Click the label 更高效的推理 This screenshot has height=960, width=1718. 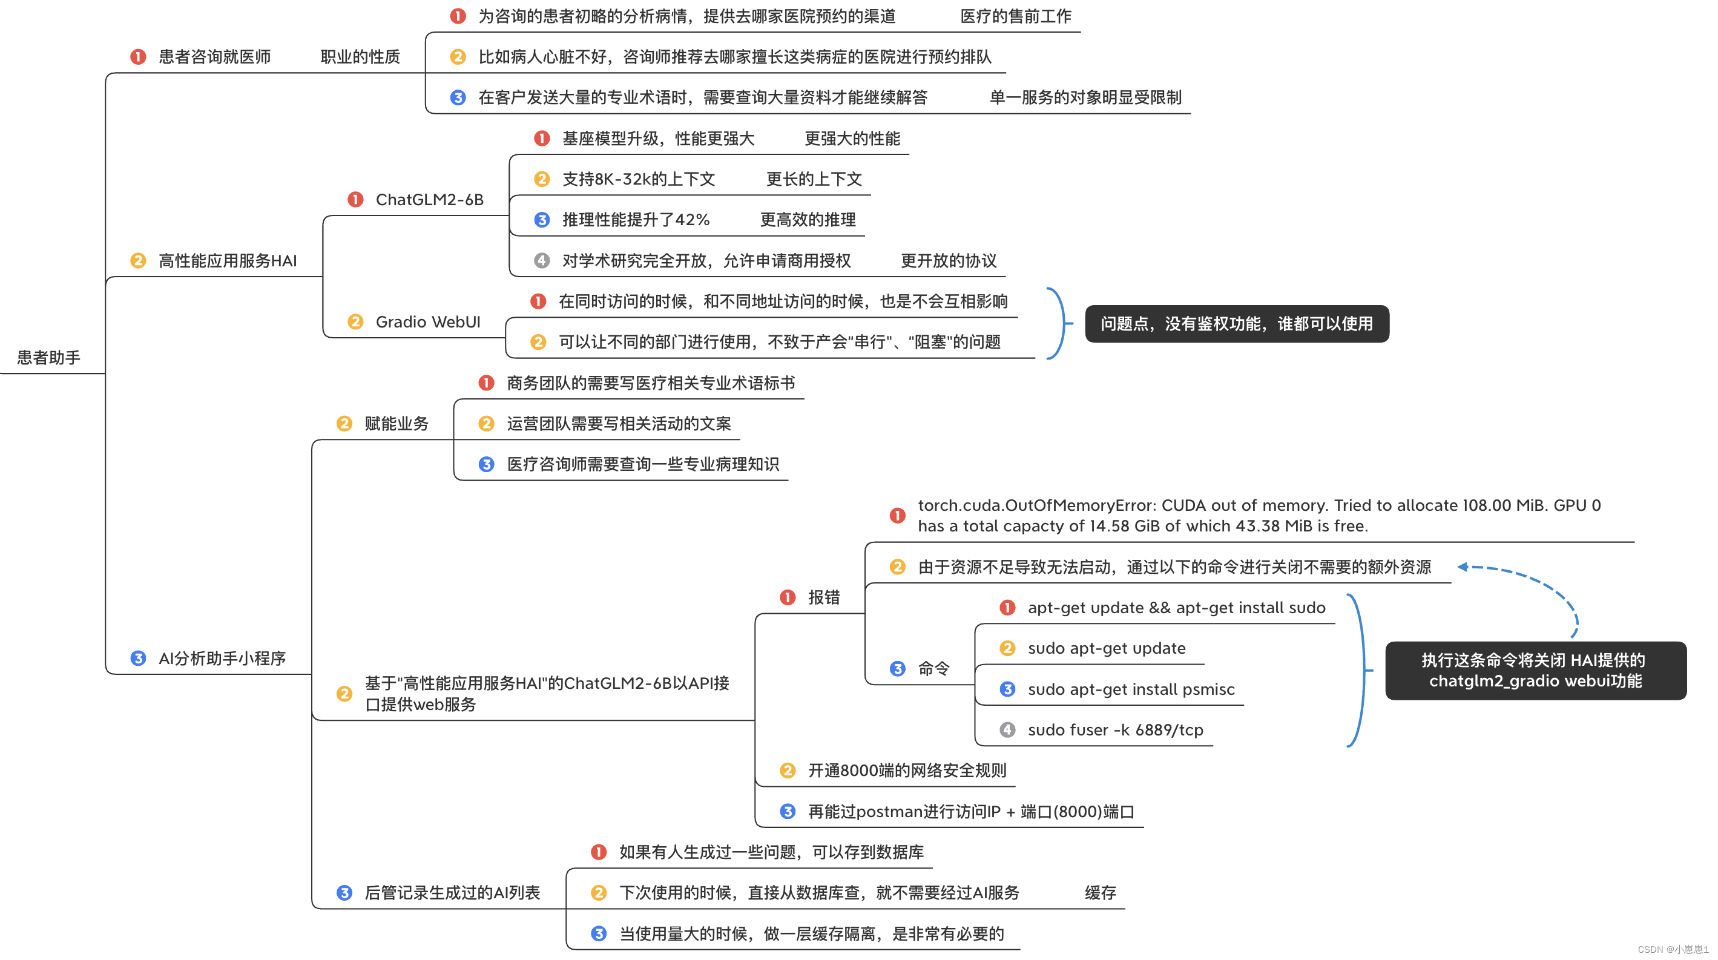point(808,220)
